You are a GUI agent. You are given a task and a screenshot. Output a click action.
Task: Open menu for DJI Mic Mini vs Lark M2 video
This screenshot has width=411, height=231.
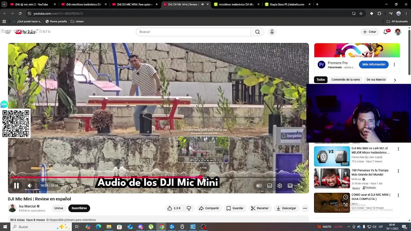(398, 149)
